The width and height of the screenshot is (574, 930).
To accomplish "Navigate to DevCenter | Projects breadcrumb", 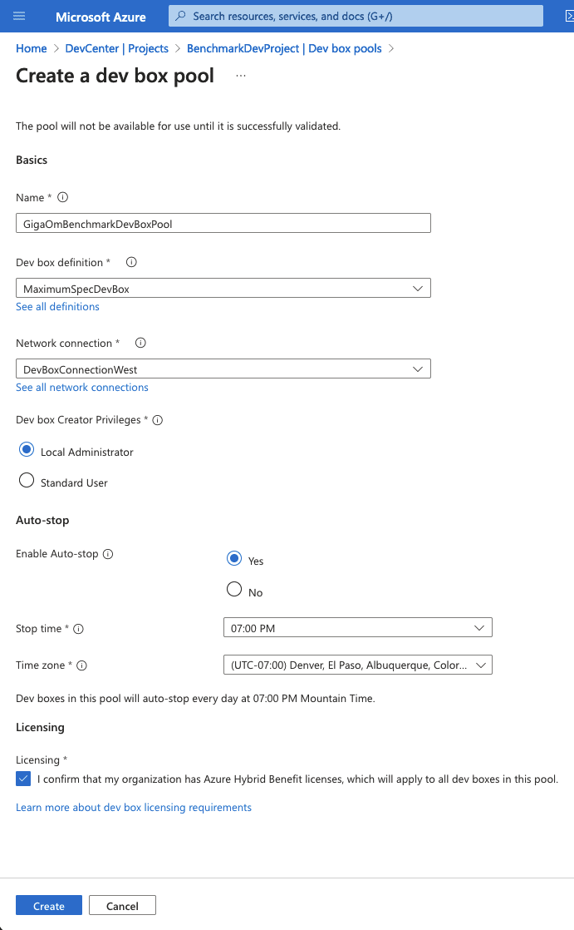I will click(x=116, y=48).
